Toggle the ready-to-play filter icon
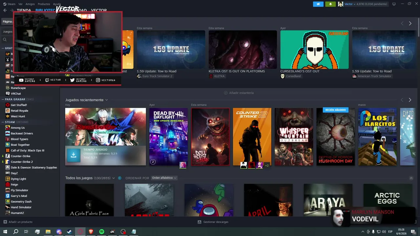420x236 pixels. [x=120, y=178]
